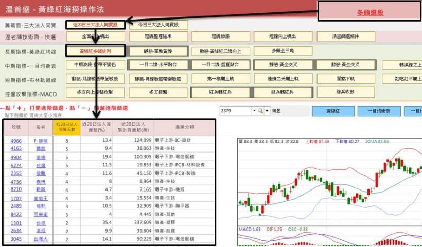Toggle 一目二線-垂直貼合 filter
422x247 pixels.
tap(221, 65)
